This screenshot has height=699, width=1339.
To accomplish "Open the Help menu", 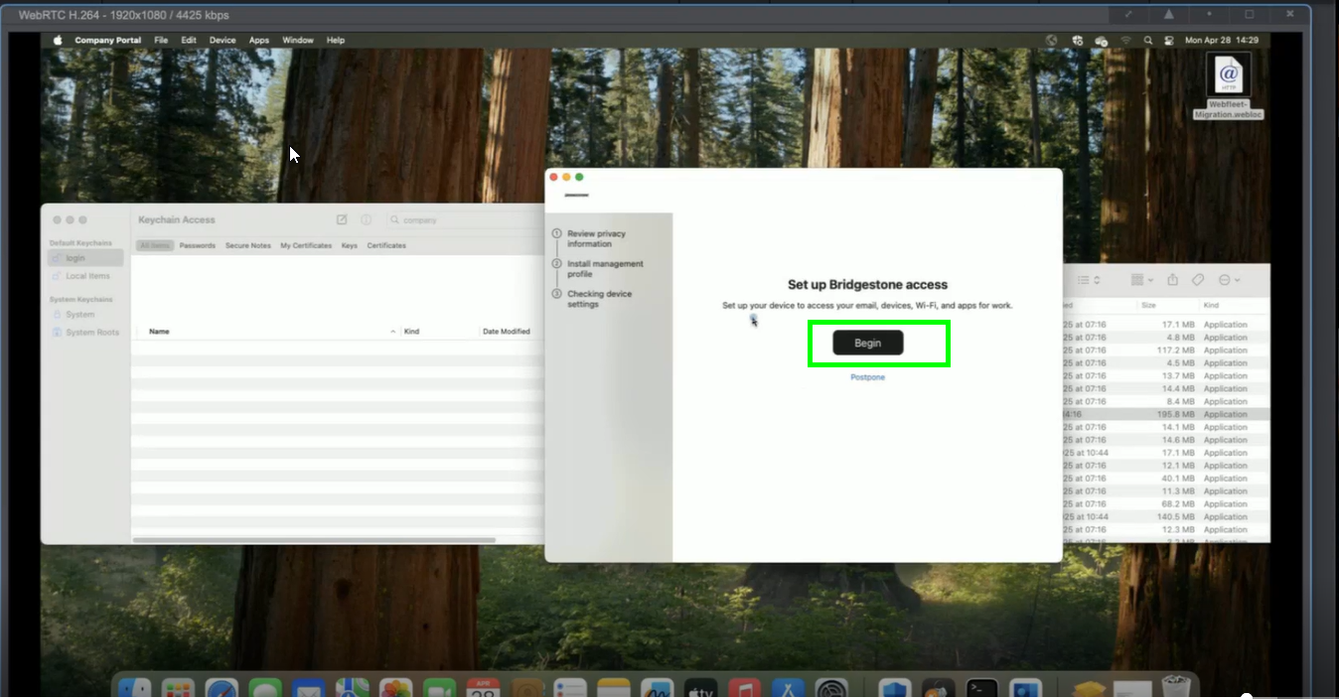I will click(x=336, y=41).
